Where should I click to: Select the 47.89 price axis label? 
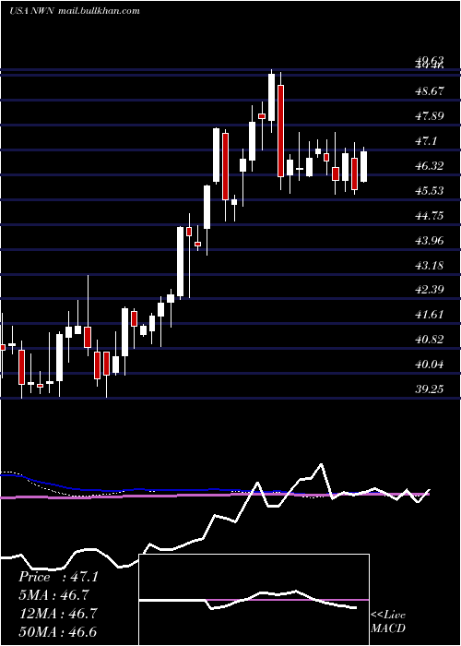pyautogui.click(x=430, y=115)
